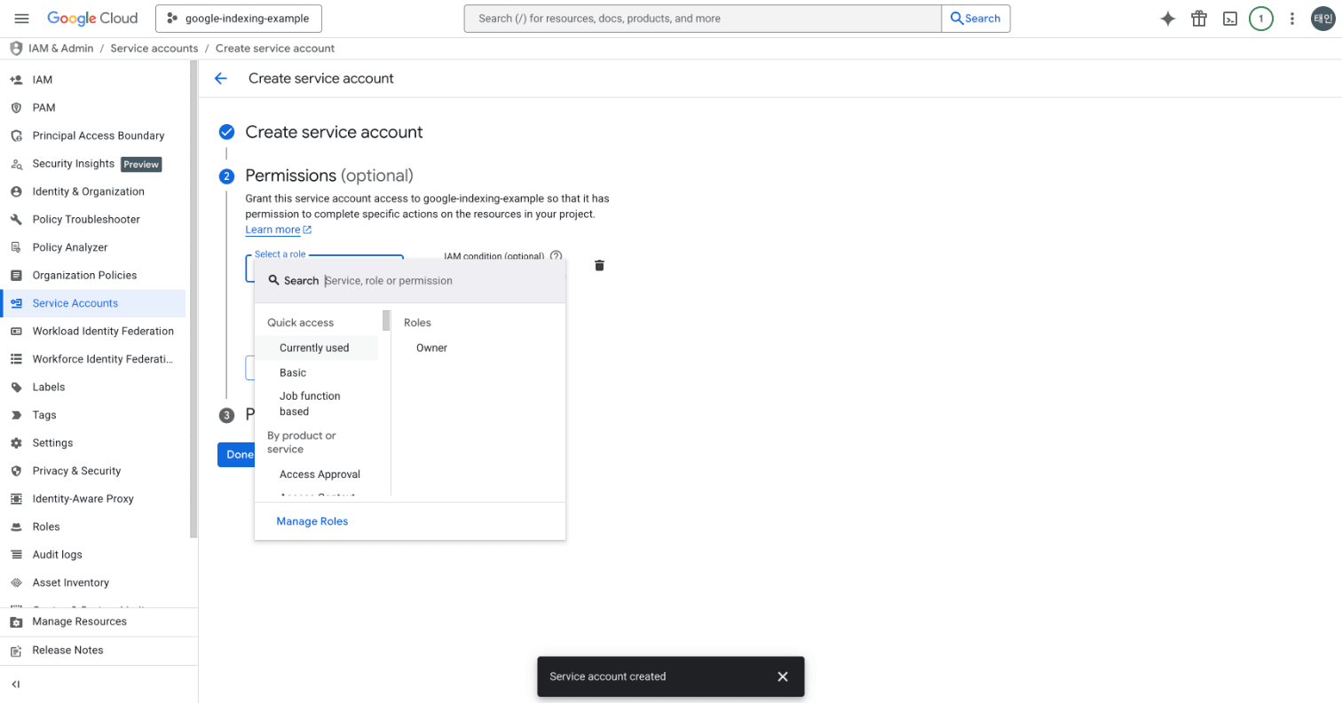The height and width of the screenshot is (703, 1342).
Task: Open the gift free trial icon
Action: click(1199, 19)
